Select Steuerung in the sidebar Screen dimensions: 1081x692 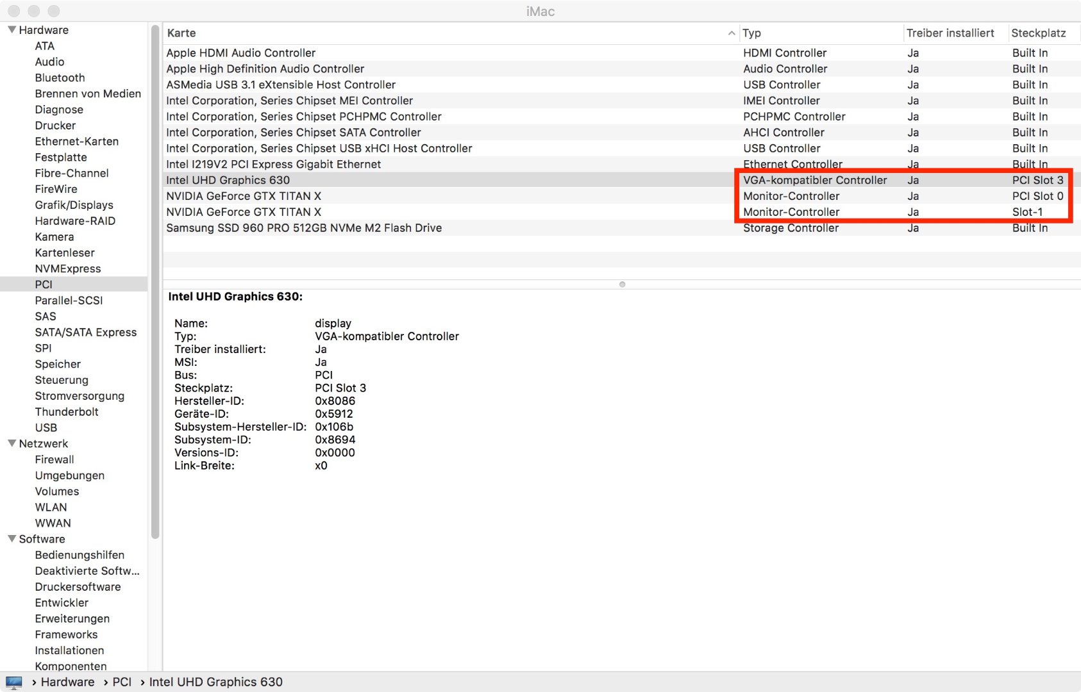coord(62,380)
